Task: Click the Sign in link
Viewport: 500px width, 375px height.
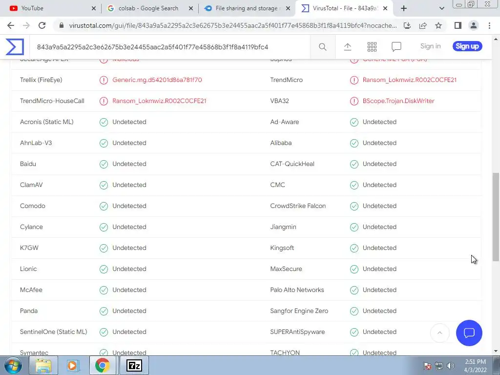Action: tap(430, 46)
